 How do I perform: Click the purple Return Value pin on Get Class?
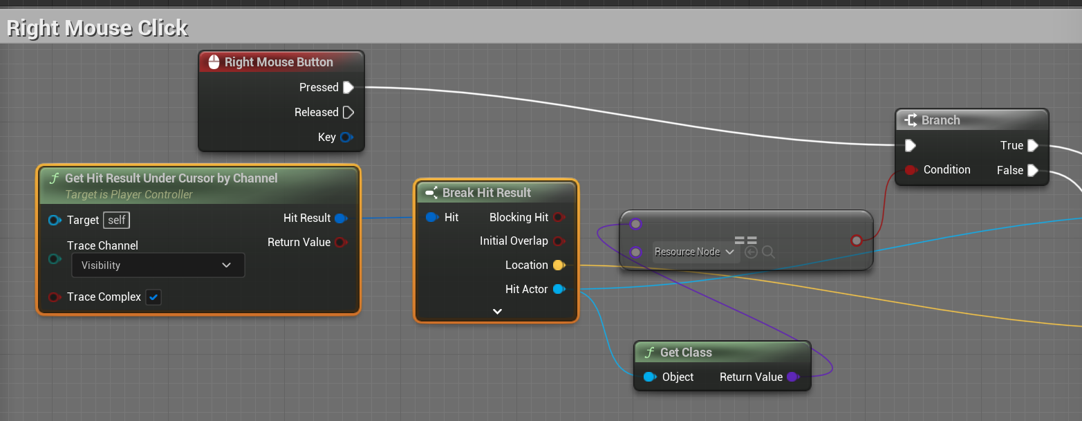coord(792,377)
